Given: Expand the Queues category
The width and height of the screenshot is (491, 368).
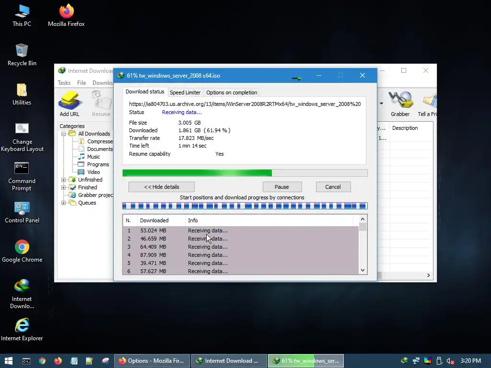Looking at the screenshot, I should [x=63, y=203].
